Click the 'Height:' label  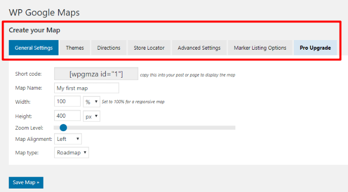click(24, 116)
